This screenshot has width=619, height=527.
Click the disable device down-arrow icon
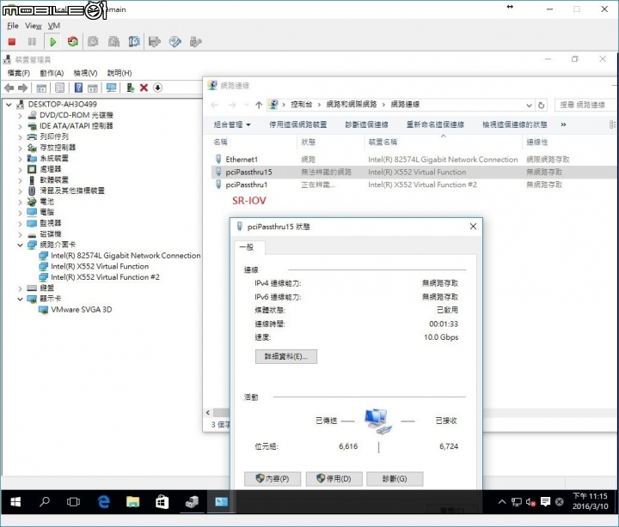point(157,88)
